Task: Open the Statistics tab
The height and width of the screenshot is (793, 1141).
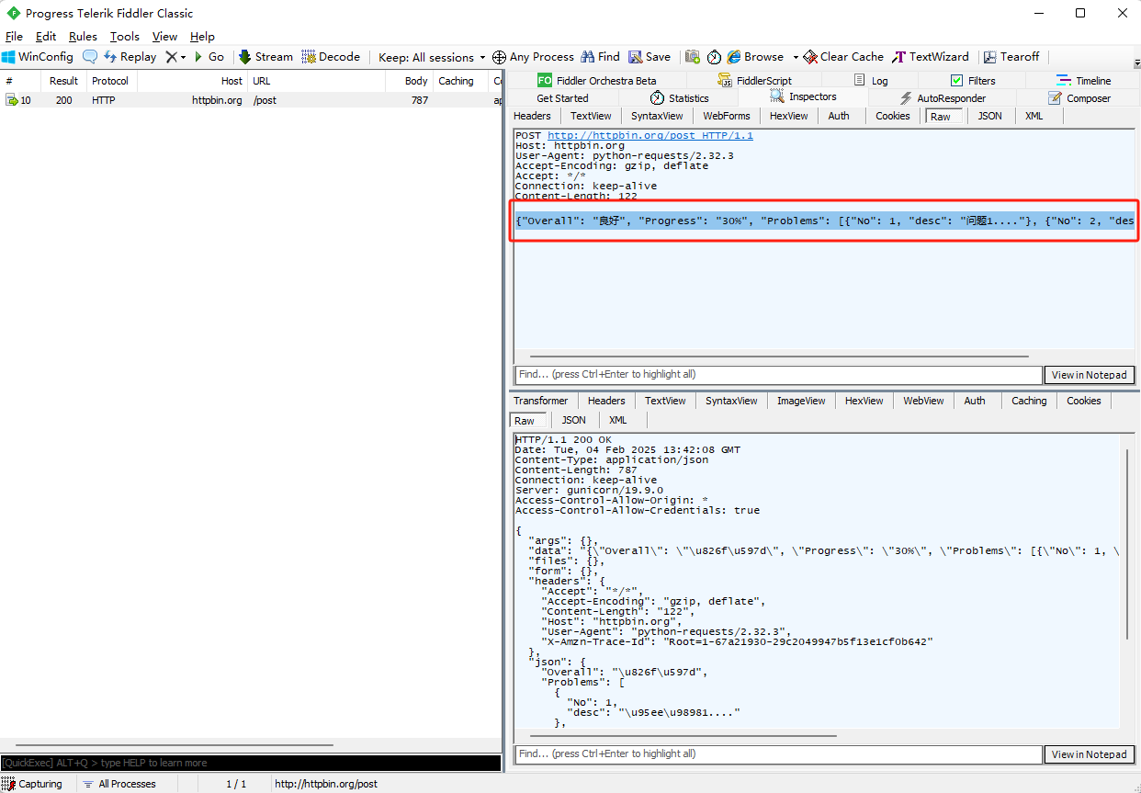Action: point(680,98)
